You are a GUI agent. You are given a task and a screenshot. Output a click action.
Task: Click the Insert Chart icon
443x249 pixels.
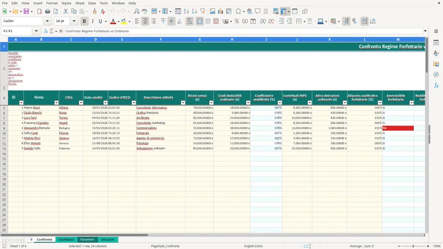click(221, 11)
